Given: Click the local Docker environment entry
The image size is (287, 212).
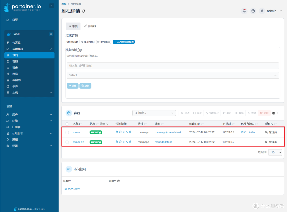Looking at the screenshot, I should [16, 34].
